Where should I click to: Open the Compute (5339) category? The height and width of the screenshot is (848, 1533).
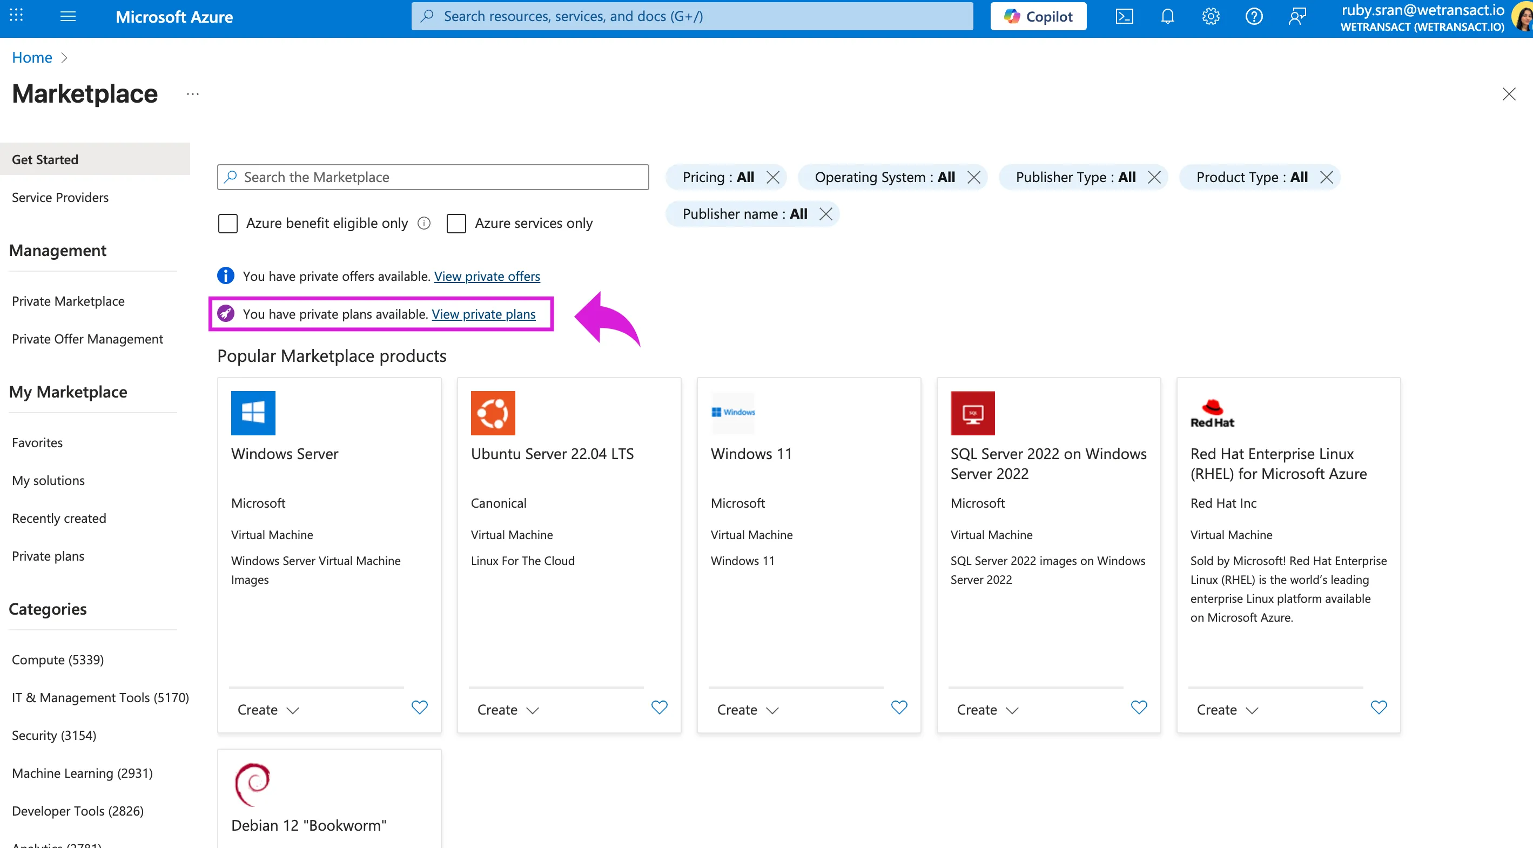coord(58,660)
